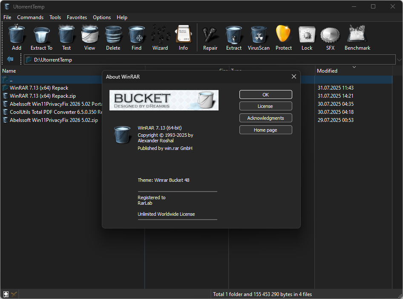Click the 'WinRAR 7.13 (64-bit)' version text
The width and height of the screenshot is (403, 299).
click(x=160, y=128)
